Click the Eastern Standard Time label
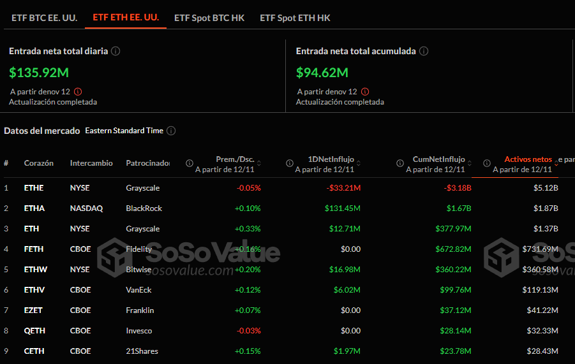The width and height of the screenshot is (575, 364). pyautogui.click(x=124, y=131)
